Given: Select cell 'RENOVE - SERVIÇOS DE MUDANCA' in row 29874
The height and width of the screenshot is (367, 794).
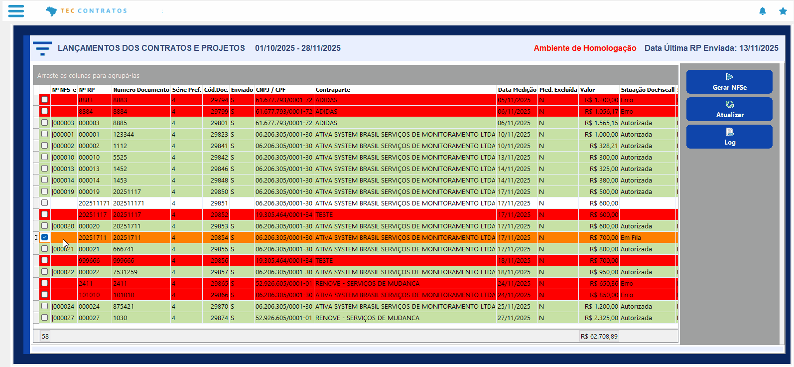Looking at the screenshot, I should (x=405, y=318).
